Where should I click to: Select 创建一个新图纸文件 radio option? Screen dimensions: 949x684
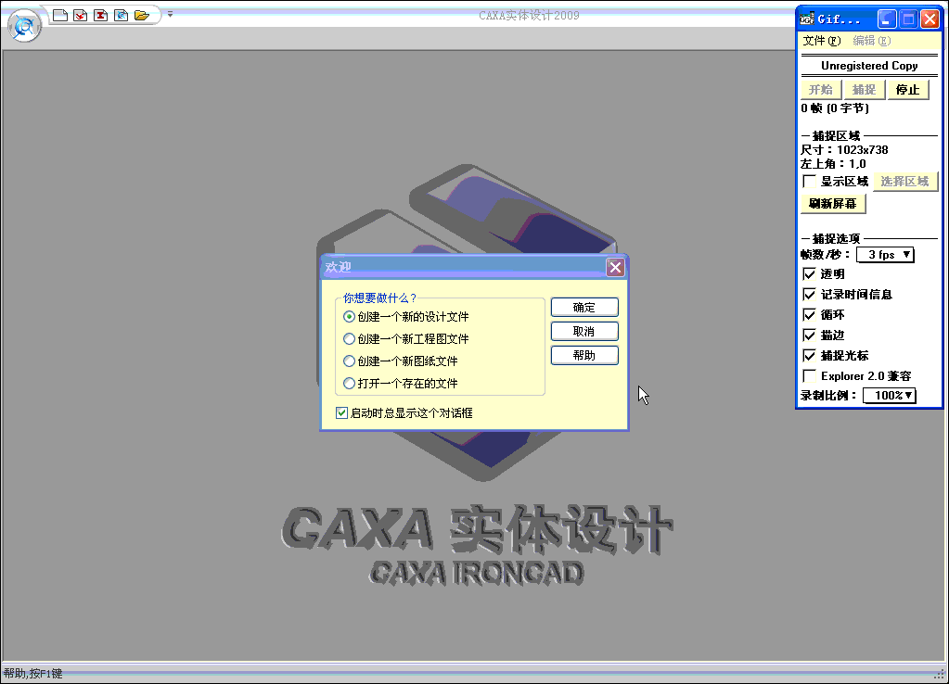click(x=401, y=361)
